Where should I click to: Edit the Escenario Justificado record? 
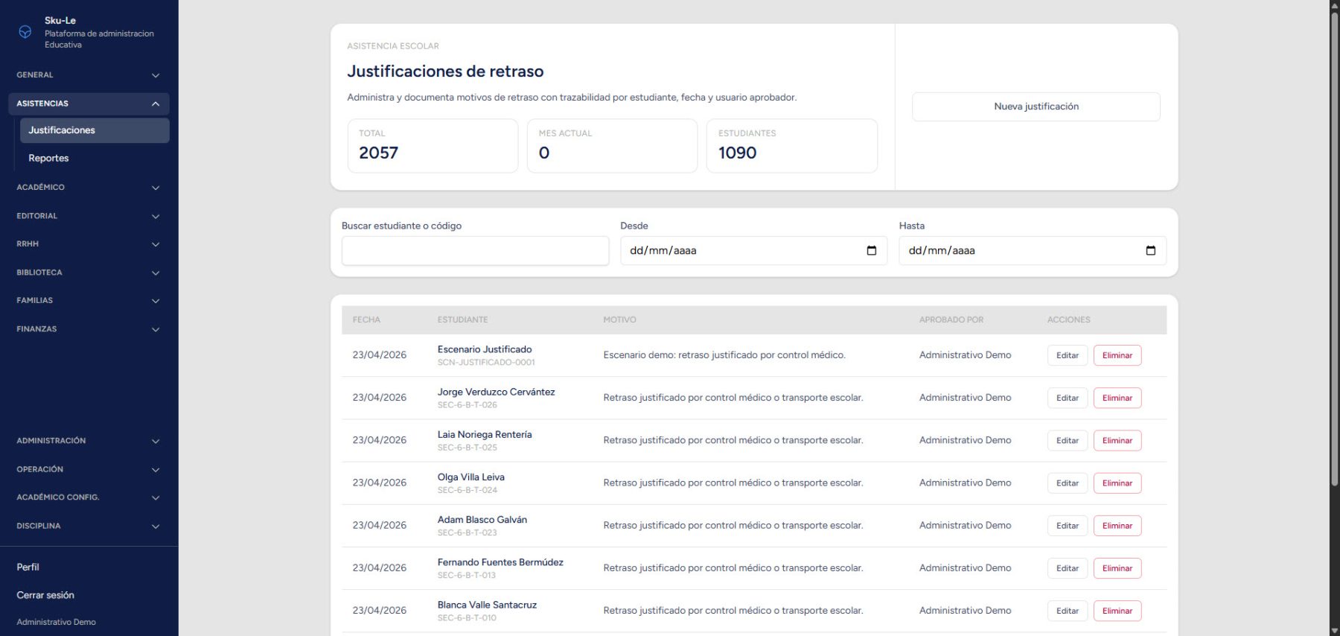[1068, 355]
